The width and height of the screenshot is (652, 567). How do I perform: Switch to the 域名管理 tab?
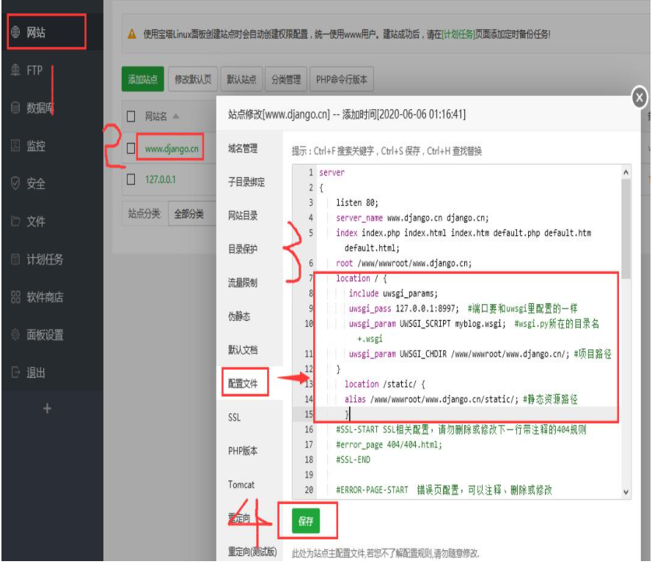tap(243, 148)
